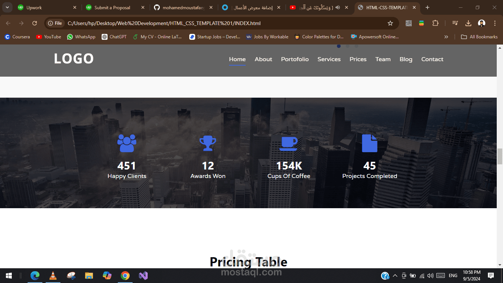Open the Services nav link
The height and width of the screenshot is (283, 503).
point(329,59)
